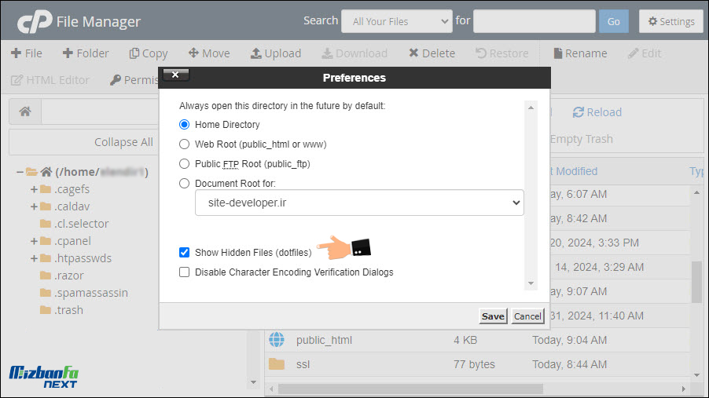
Task: Select Document Root for radio option
Action: [184, 184]
